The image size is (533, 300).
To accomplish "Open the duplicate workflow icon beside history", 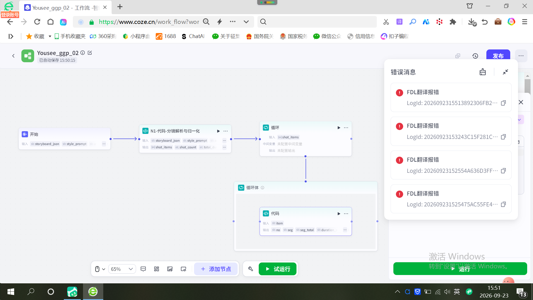I will (x=458, y=56).
